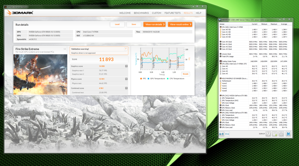Select the RESULTS tab

point(188,13)
